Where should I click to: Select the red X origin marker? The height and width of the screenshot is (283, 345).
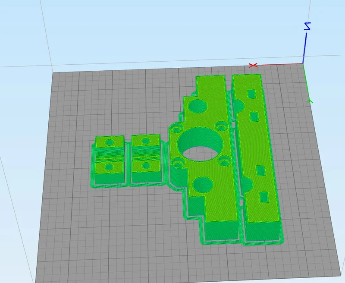(x=254, y=65)
